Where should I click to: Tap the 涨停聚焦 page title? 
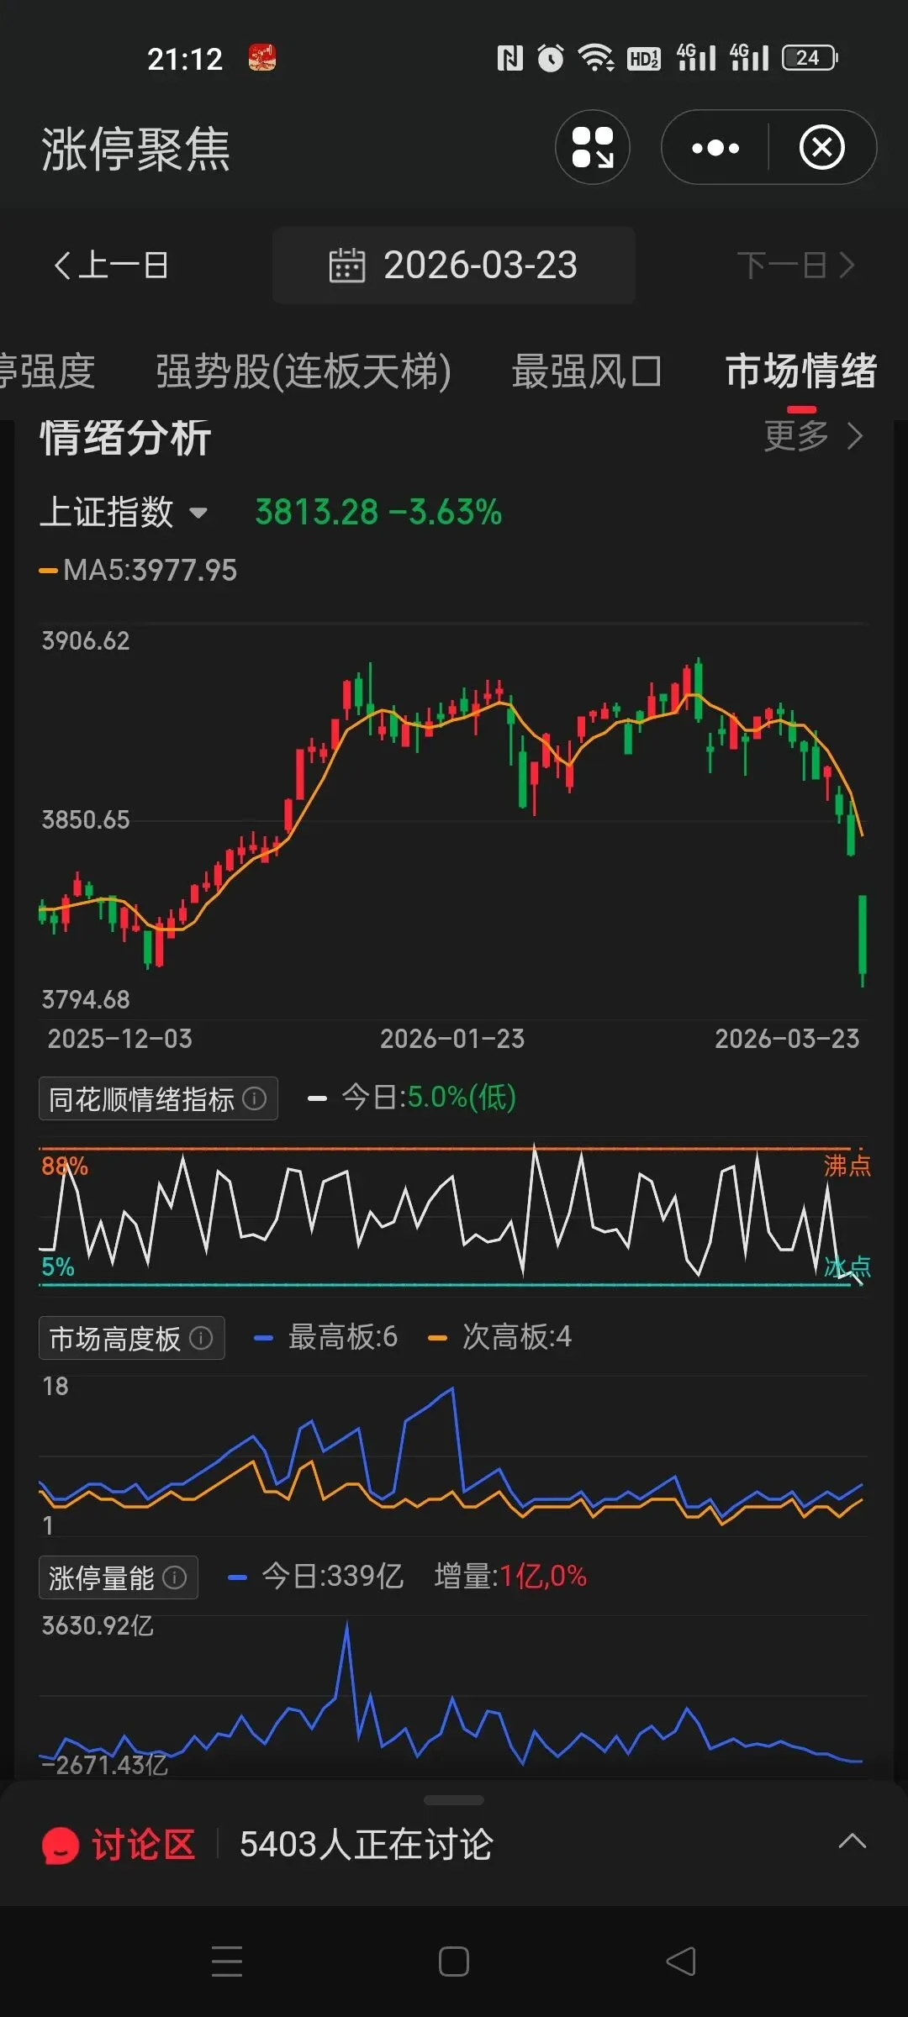pos(135,150)
